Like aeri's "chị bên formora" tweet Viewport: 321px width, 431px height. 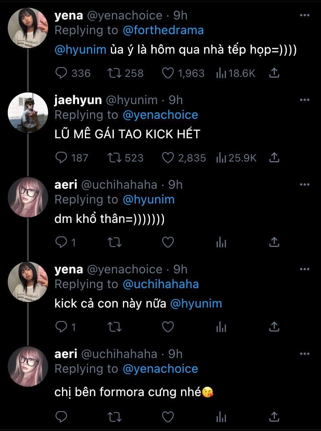pos(167,417)
